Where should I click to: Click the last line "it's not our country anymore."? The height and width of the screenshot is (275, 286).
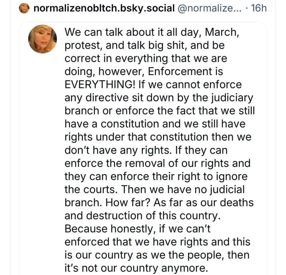[x=136, y=268]
